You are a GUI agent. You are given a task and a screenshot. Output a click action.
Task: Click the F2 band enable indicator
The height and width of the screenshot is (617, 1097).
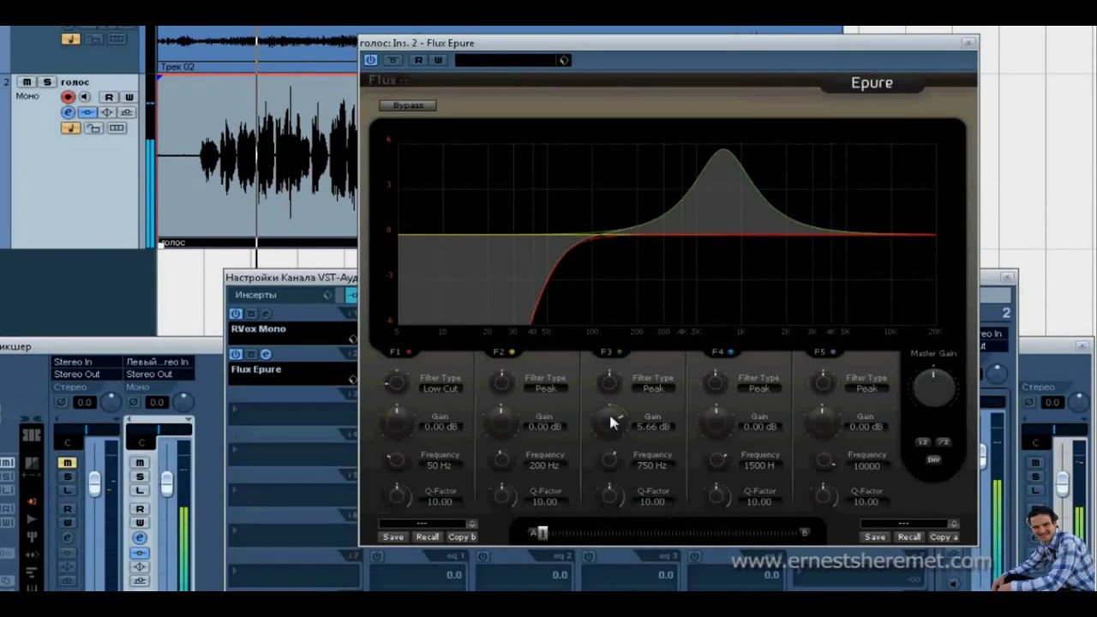click(x=513, y=352)
